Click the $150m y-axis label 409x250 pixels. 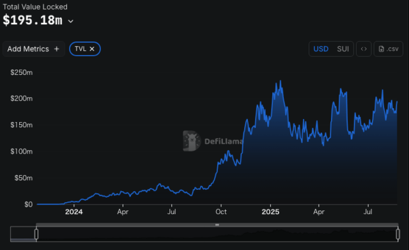21,125
